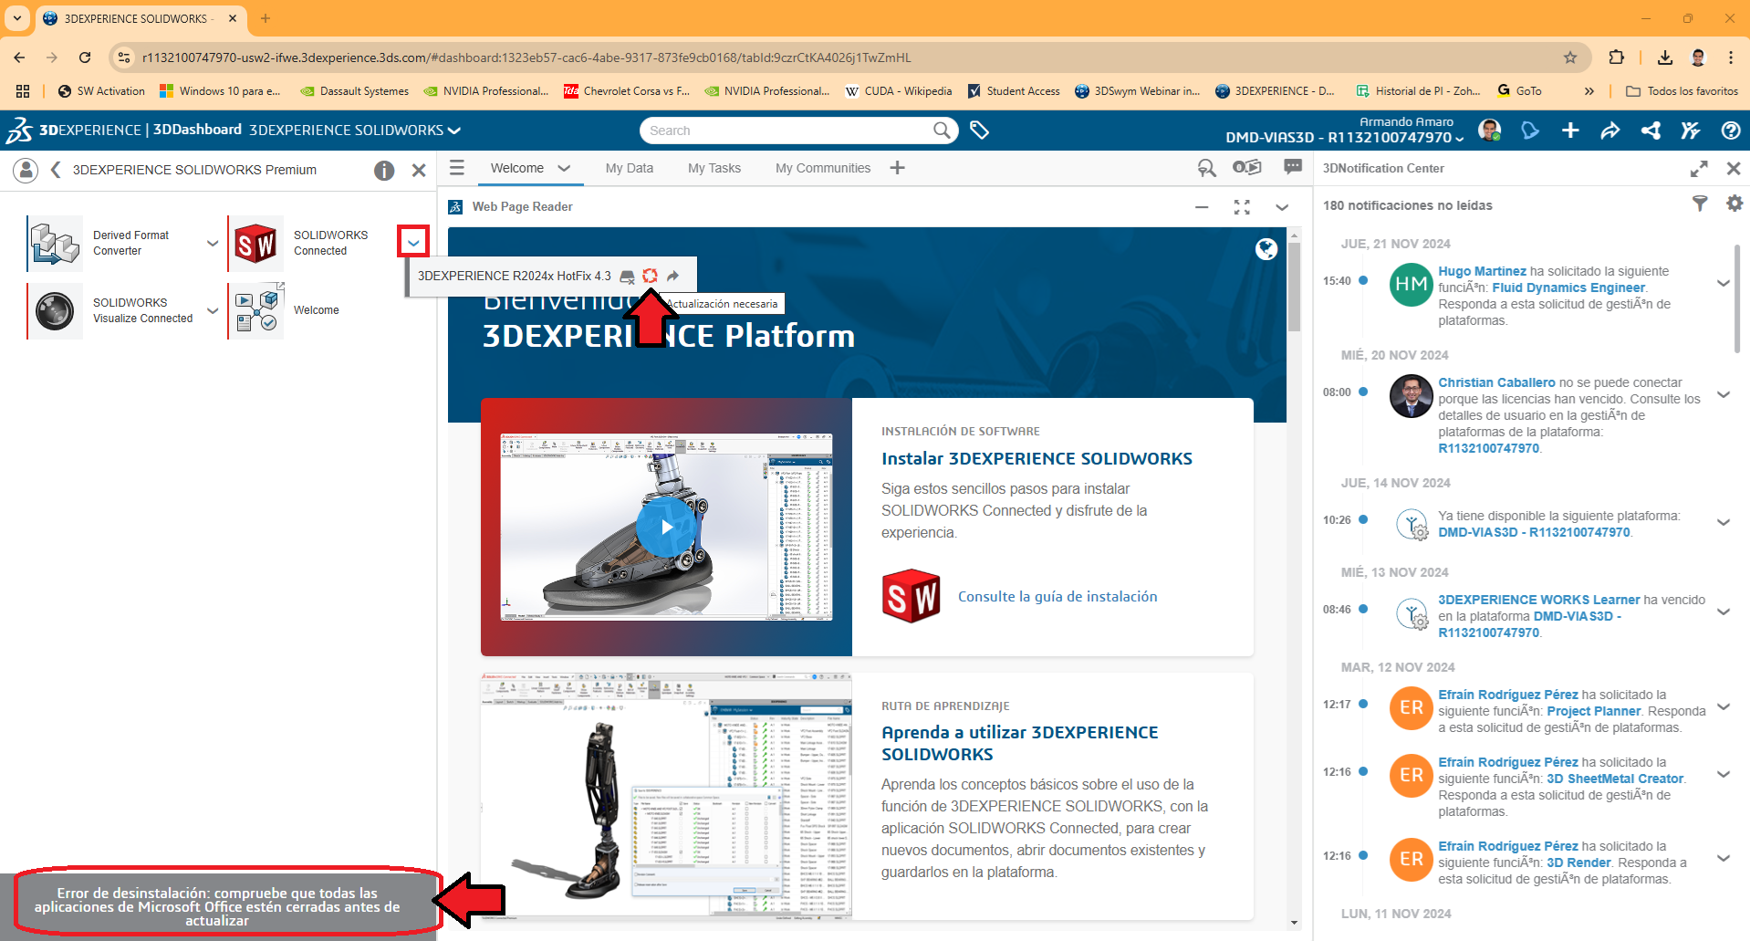
Task: Switch to the My Tasks tab
Action: [x=714, y=168]
